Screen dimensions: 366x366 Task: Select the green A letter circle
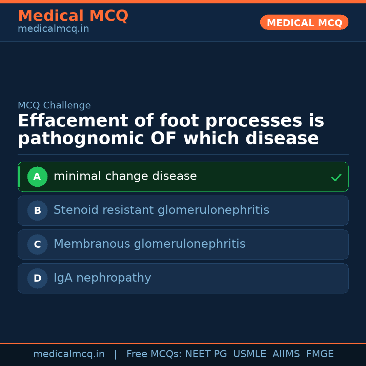coord(37,177)
